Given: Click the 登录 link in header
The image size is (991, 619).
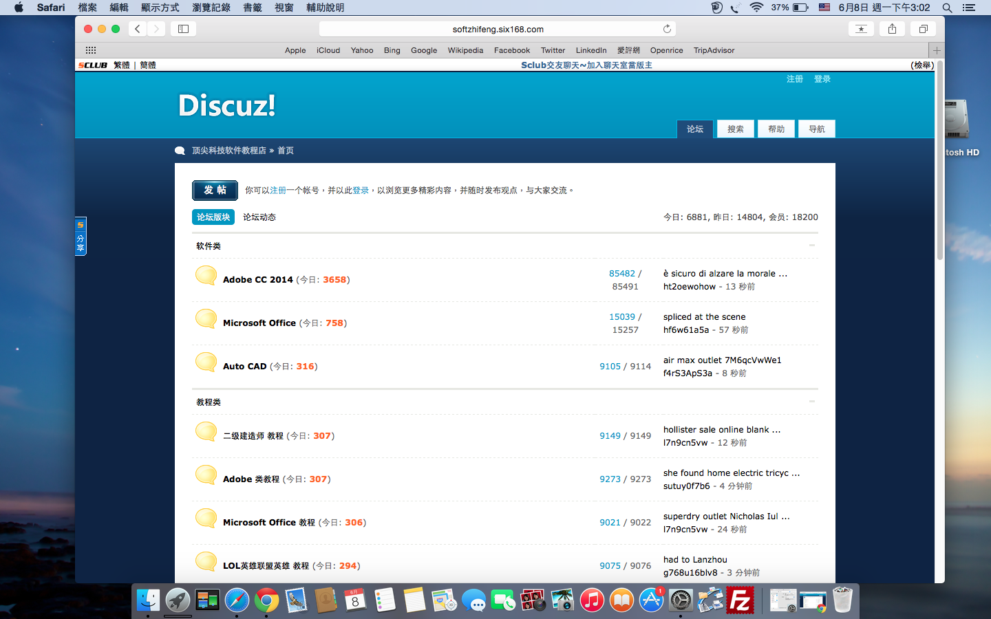Looking at the screenshot, I should click(822, 79).
